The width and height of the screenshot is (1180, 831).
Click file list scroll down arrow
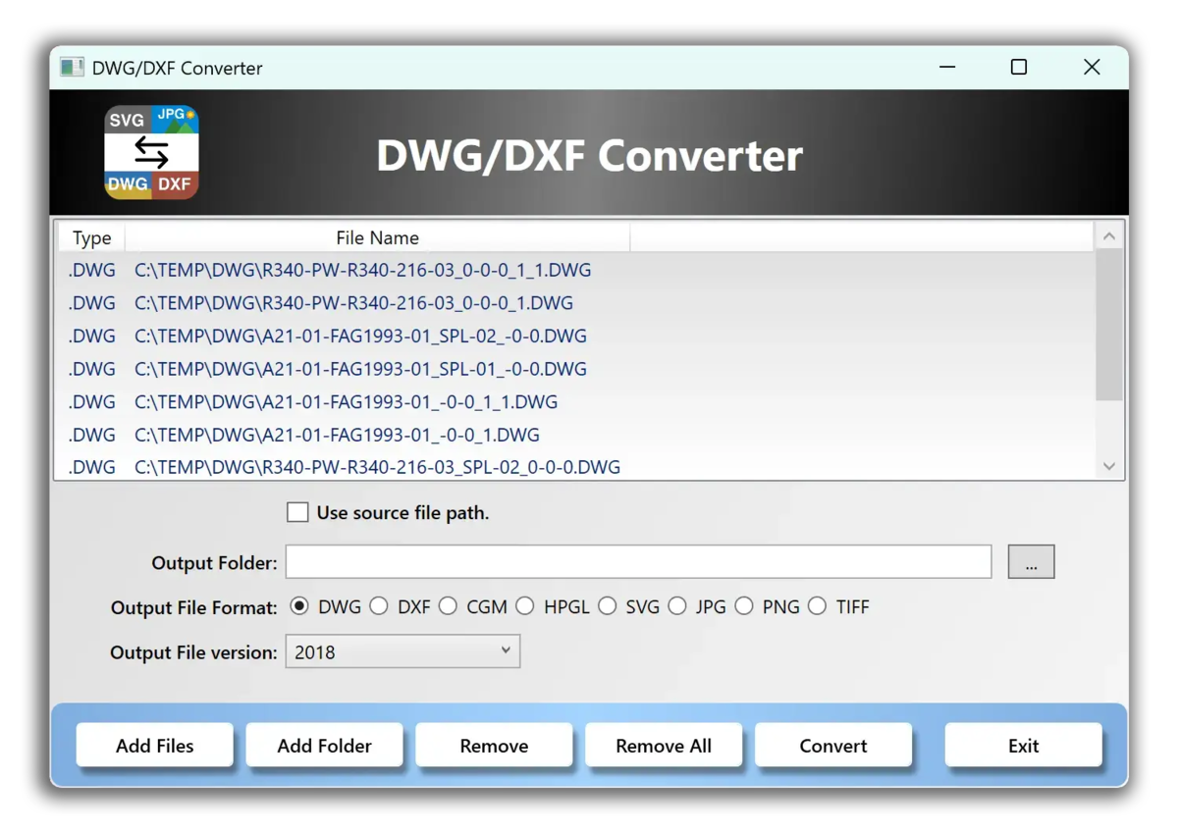coord(1109,466)
